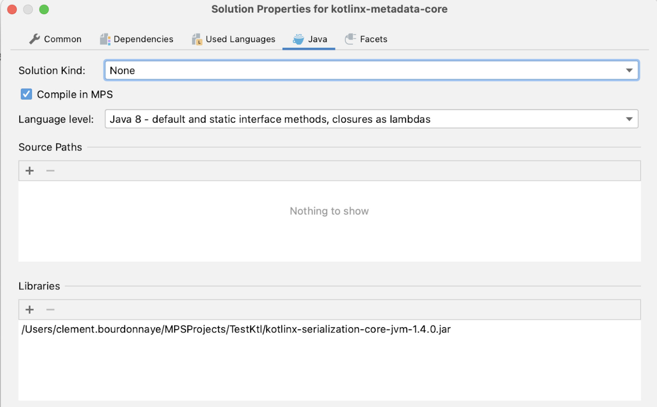Click the Facets plug icon
This screenshot has width=657, height=407.
click(x=350, y=39)
